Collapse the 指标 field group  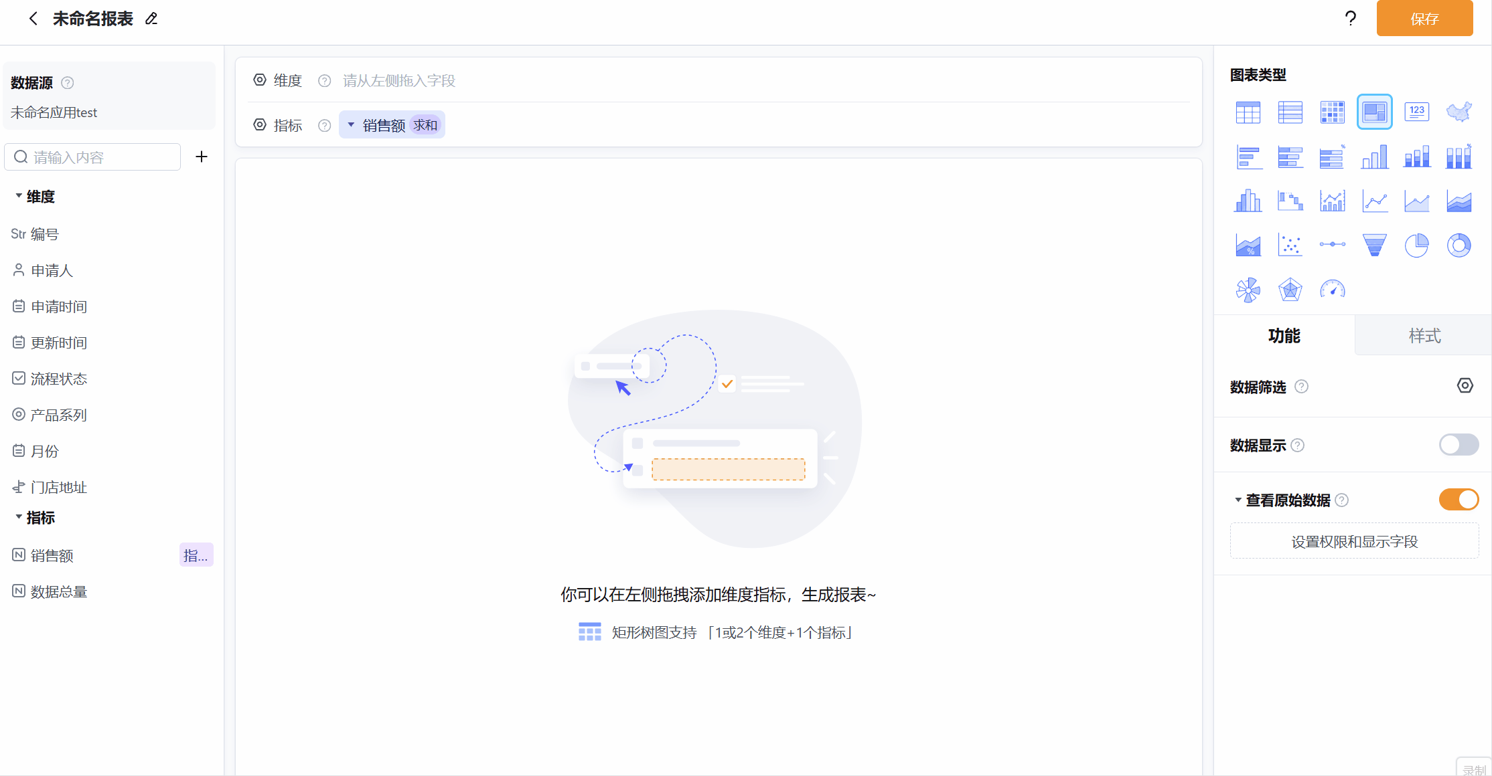click(19, 517)
